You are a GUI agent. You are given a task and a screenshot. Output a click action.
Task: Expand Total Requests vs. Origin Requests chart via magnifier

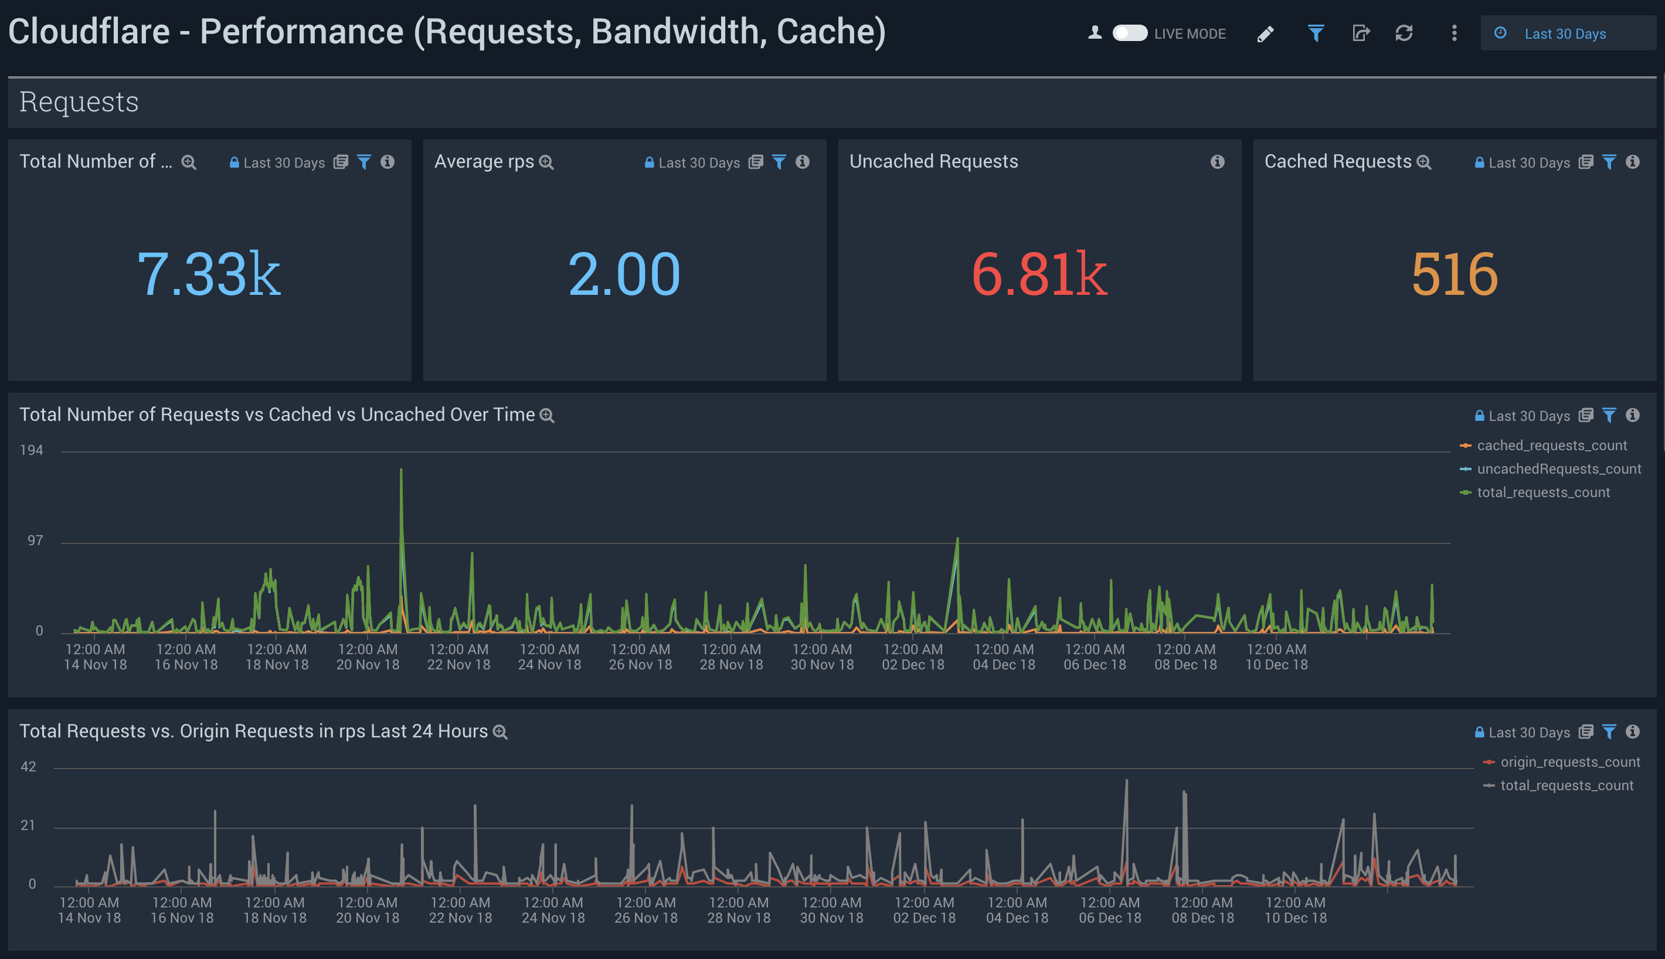pos(500,731)
